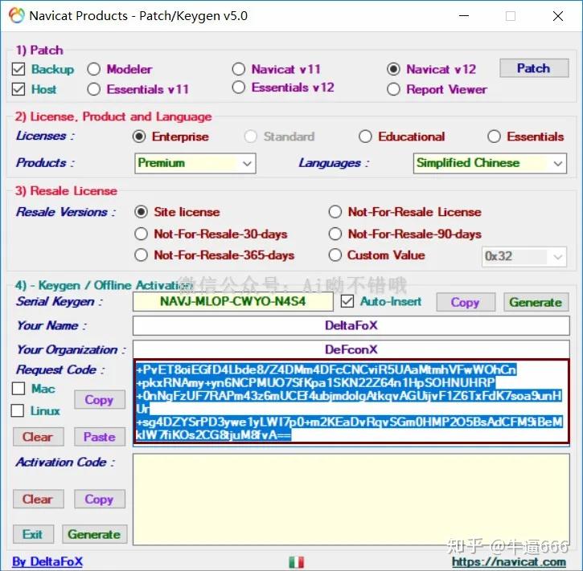583x571 pixels.
Task: Select Not-For-Resale-30-days radio
Action: (141, 234)
